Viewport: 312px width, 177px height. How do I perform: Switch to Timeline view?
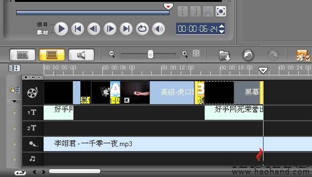pyautogui.click(x=52, y=55)
